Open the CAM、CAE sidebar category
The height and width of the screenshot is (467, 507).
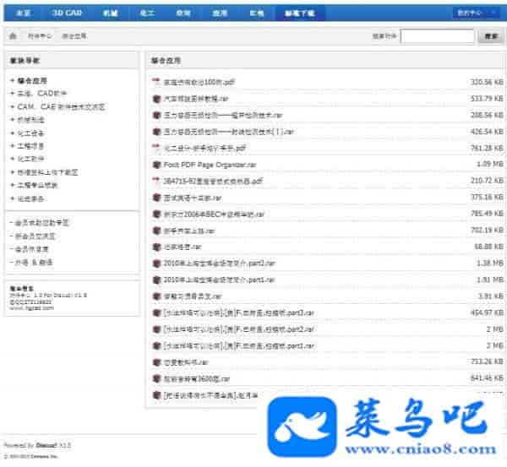click(x=61, y=106)
